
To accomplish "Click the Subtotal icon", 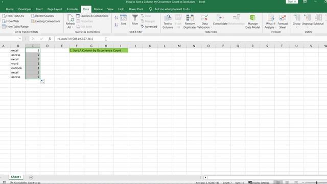I will 318,18.
